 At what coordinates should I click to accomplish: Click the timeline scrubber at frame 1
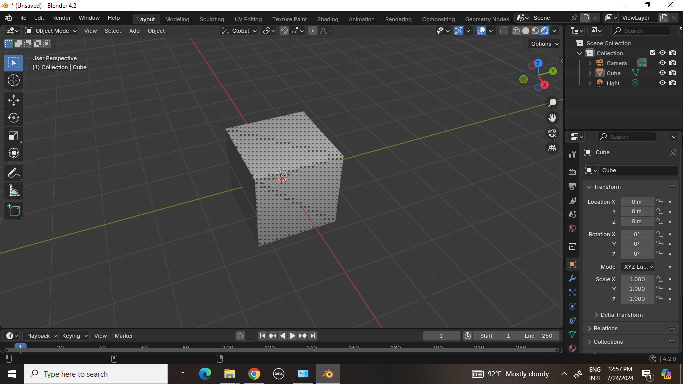20,347
